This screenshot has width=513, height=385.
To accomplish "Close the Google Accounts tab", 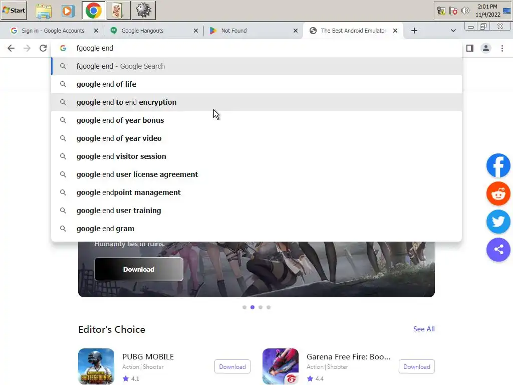I will [x=96, y=31].
